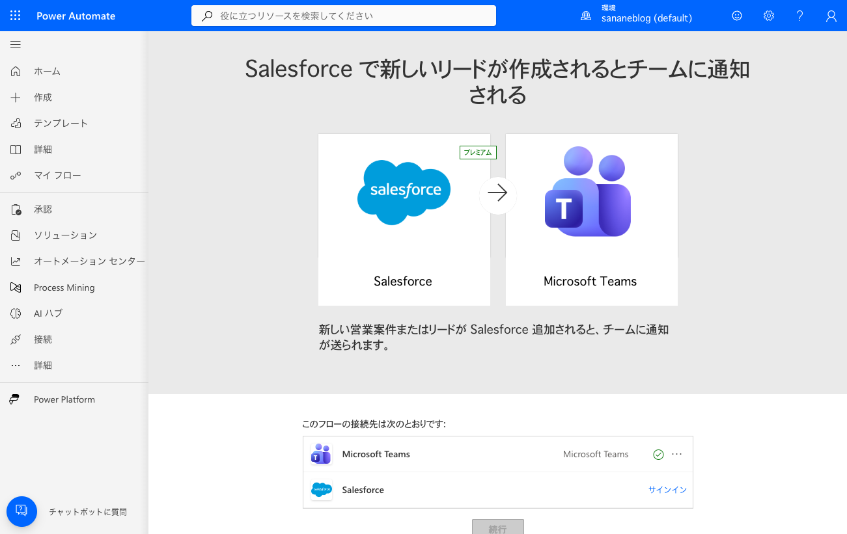Click the Templates icon in sidebar
Screen dimensions: 847x534
point(16,124)
